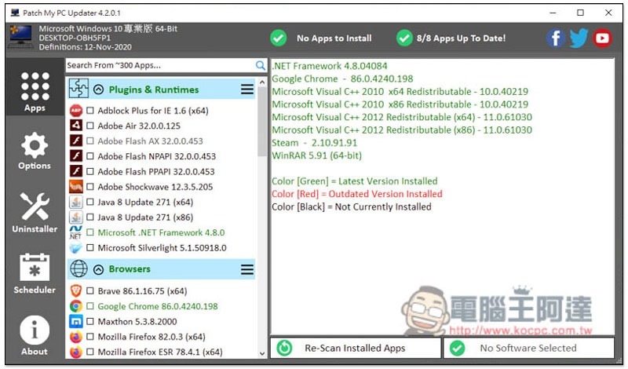Viewport: 628px width, 369px height.
Task: Open the Twitter bird icon
Action: tap(579, 38)
